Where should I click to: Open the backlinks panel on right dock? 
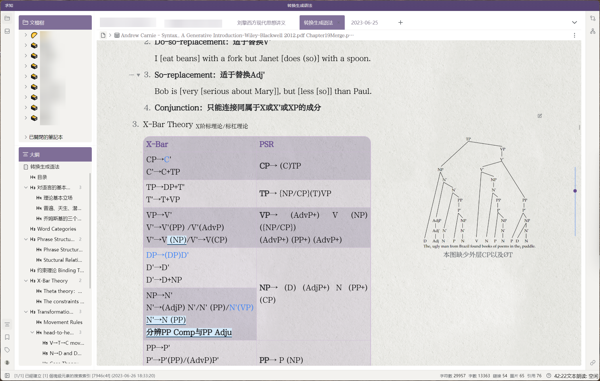(593, 18)
